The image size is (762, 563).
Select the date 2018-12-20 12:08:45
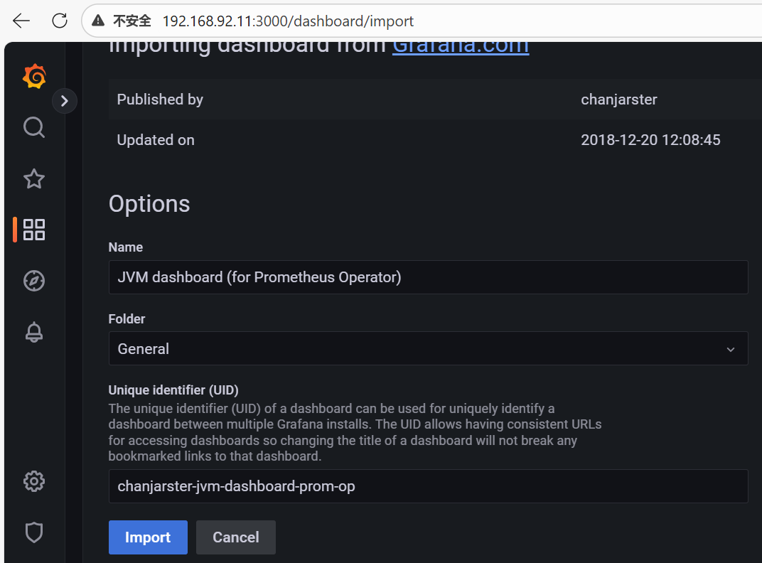point(650,140)
